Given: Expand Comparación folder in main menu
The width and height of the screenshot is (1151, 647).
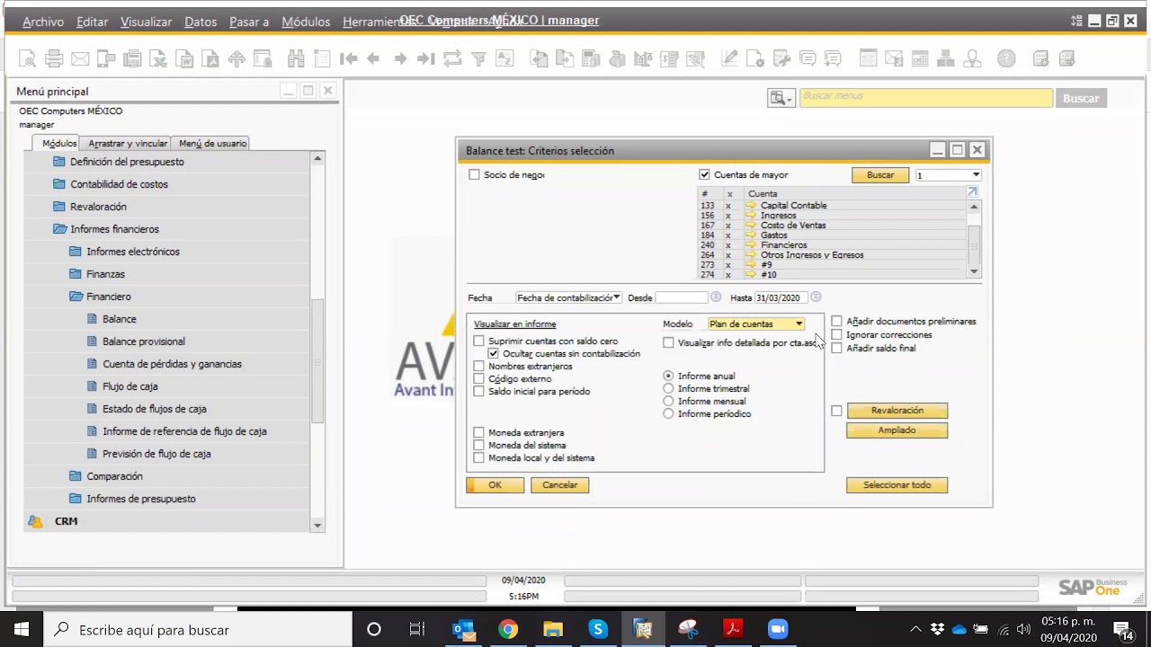Looking at the screenshot, I should point(76,476).
